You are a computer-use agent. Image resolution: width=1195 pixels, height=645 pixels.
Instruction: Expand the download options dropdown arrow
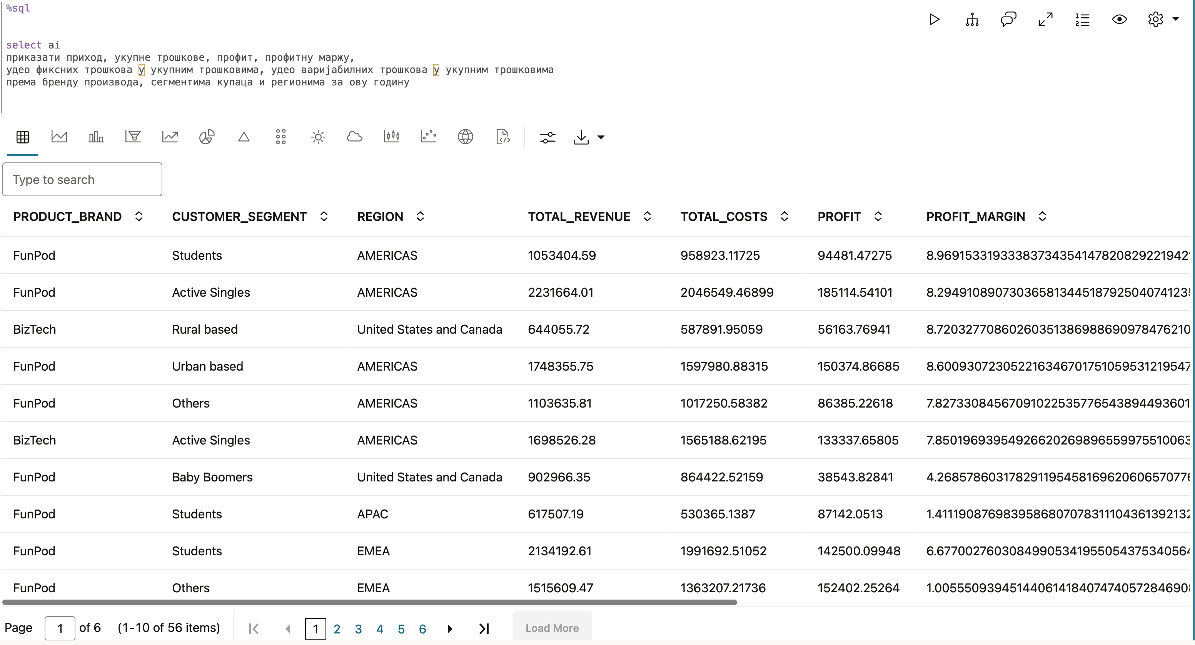[x=601, y=137]
